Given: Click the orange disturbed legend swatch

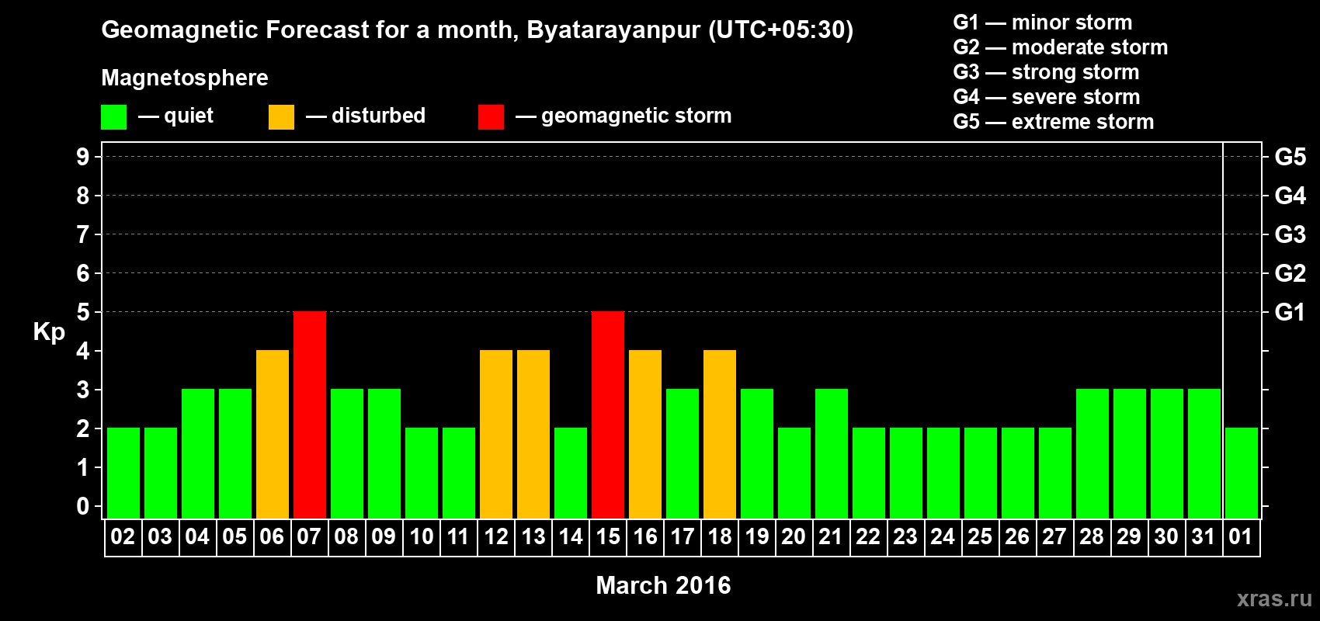Looking at the screenshot, I should (x=281, y=117).
